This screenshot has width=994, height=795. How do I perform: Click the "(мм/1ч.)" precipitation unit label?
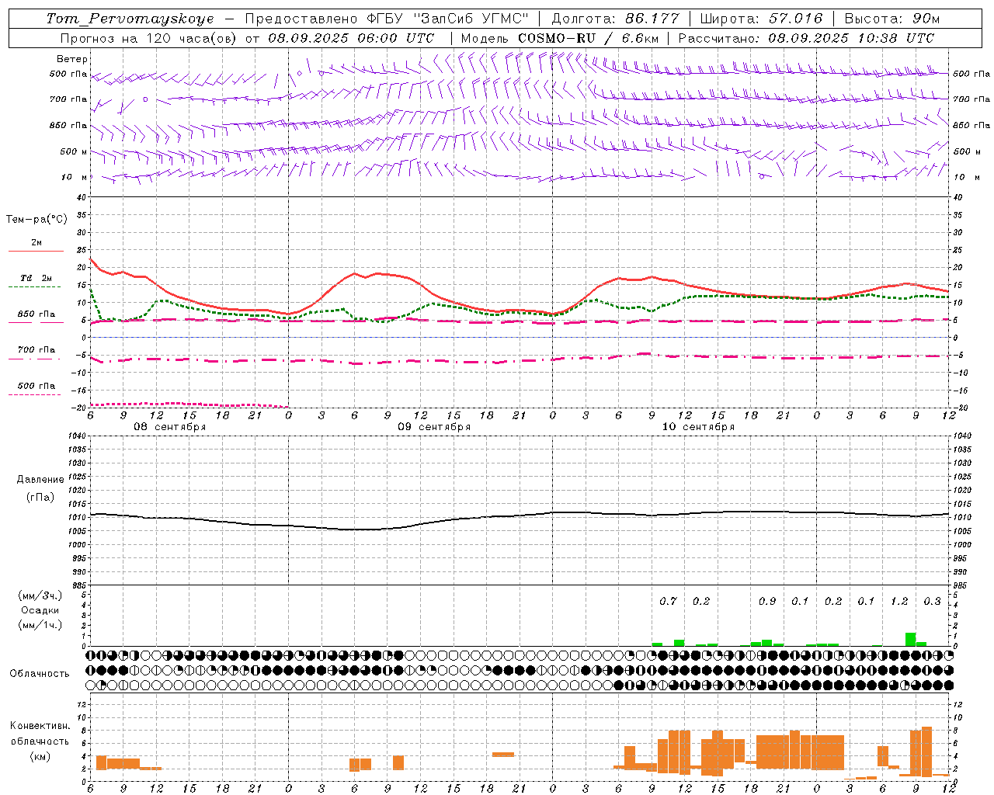click(x=40, y=625)
